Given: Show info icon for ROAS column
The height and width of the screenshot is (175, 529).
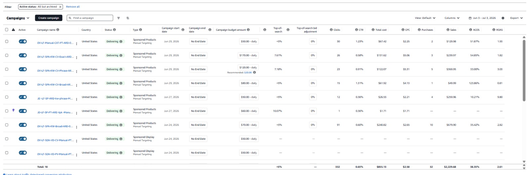Looking at the screenshot, I should coord(494,30).
